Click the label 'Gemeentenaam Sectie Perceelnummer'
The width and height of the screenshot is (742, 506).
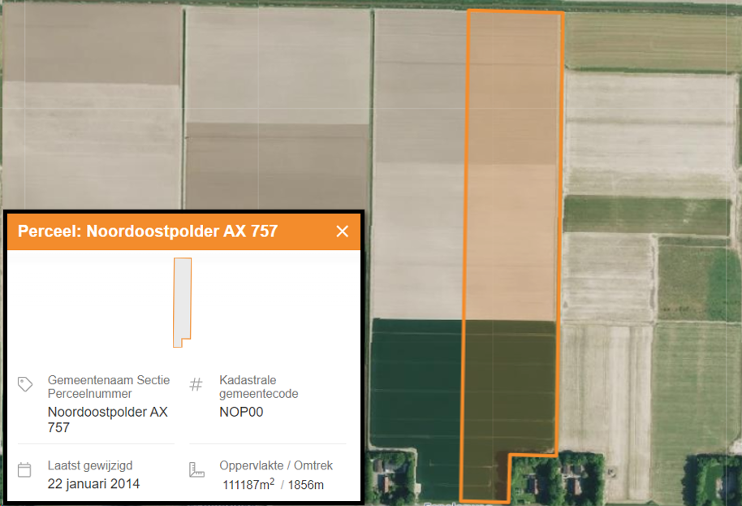pos(108,387)
